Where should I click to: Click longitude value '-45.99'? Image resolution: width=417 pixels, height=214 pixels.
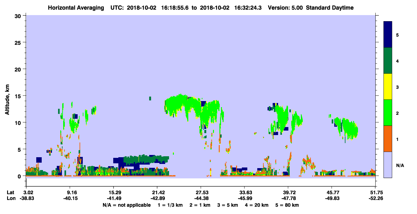pyautogui.click(x=245, y=198)
